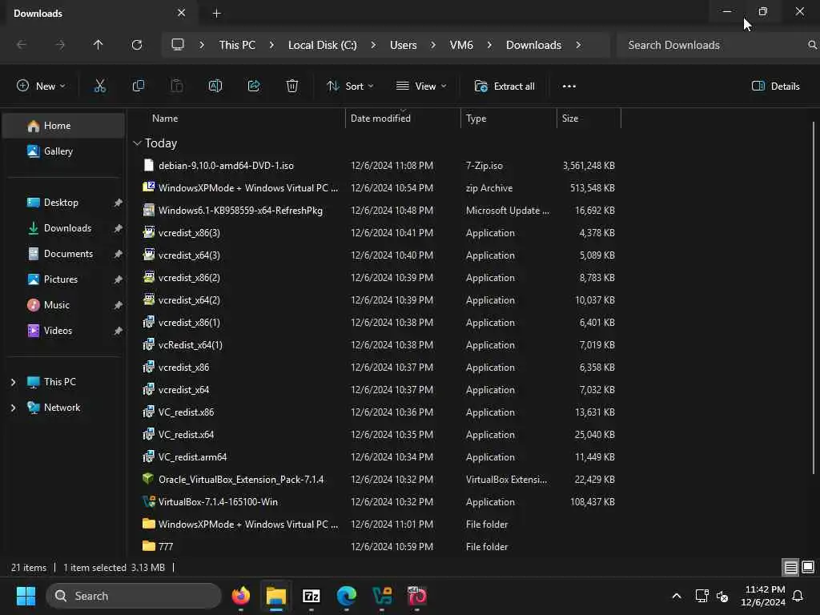Click the Delete trash can icon

(x=291, y=86)
